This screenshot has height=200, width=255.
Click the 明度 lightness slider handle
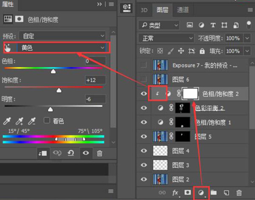[x=50, y=110]
